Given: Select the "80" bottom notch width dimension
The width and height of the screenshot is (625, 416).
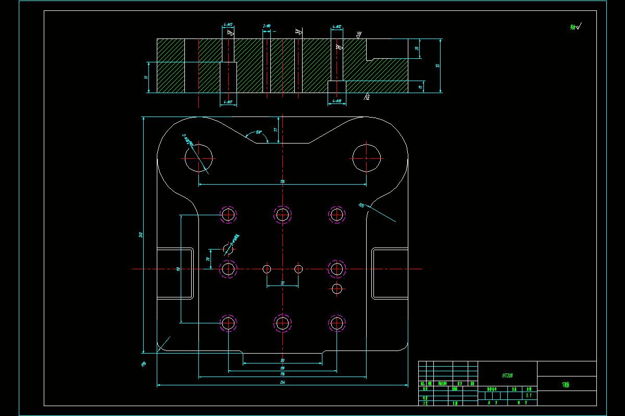Looking at the screenshot, I should pos(282,360).
